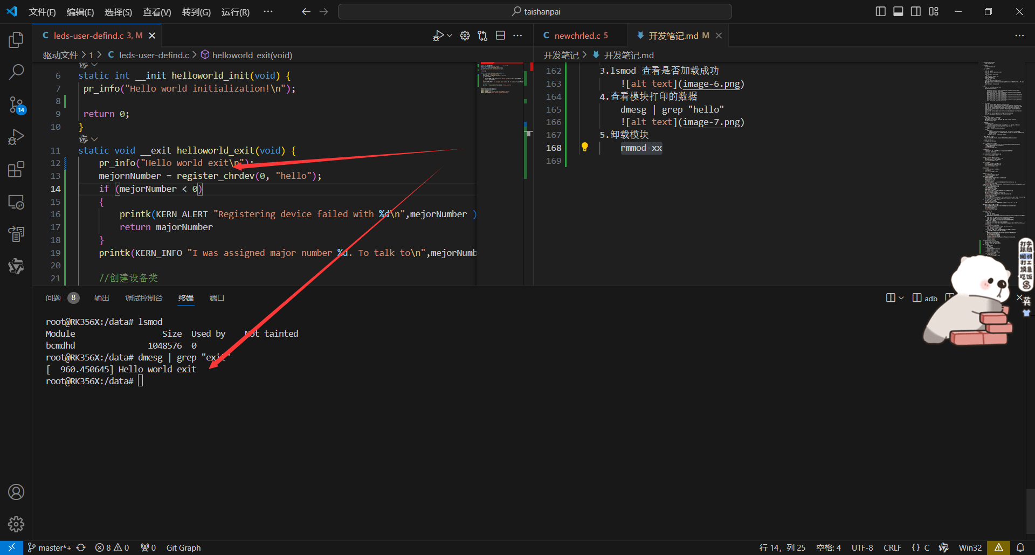
Task: Toggle the primary side bar layout button
Action: (880, 11)
